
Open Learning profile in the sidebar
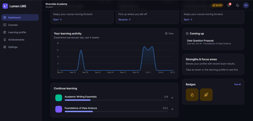click(x=20, y=32)
